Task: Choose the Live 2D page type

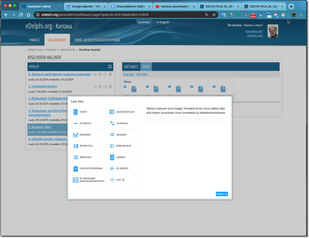Action: pyautogui.click(x=126, y=180)
